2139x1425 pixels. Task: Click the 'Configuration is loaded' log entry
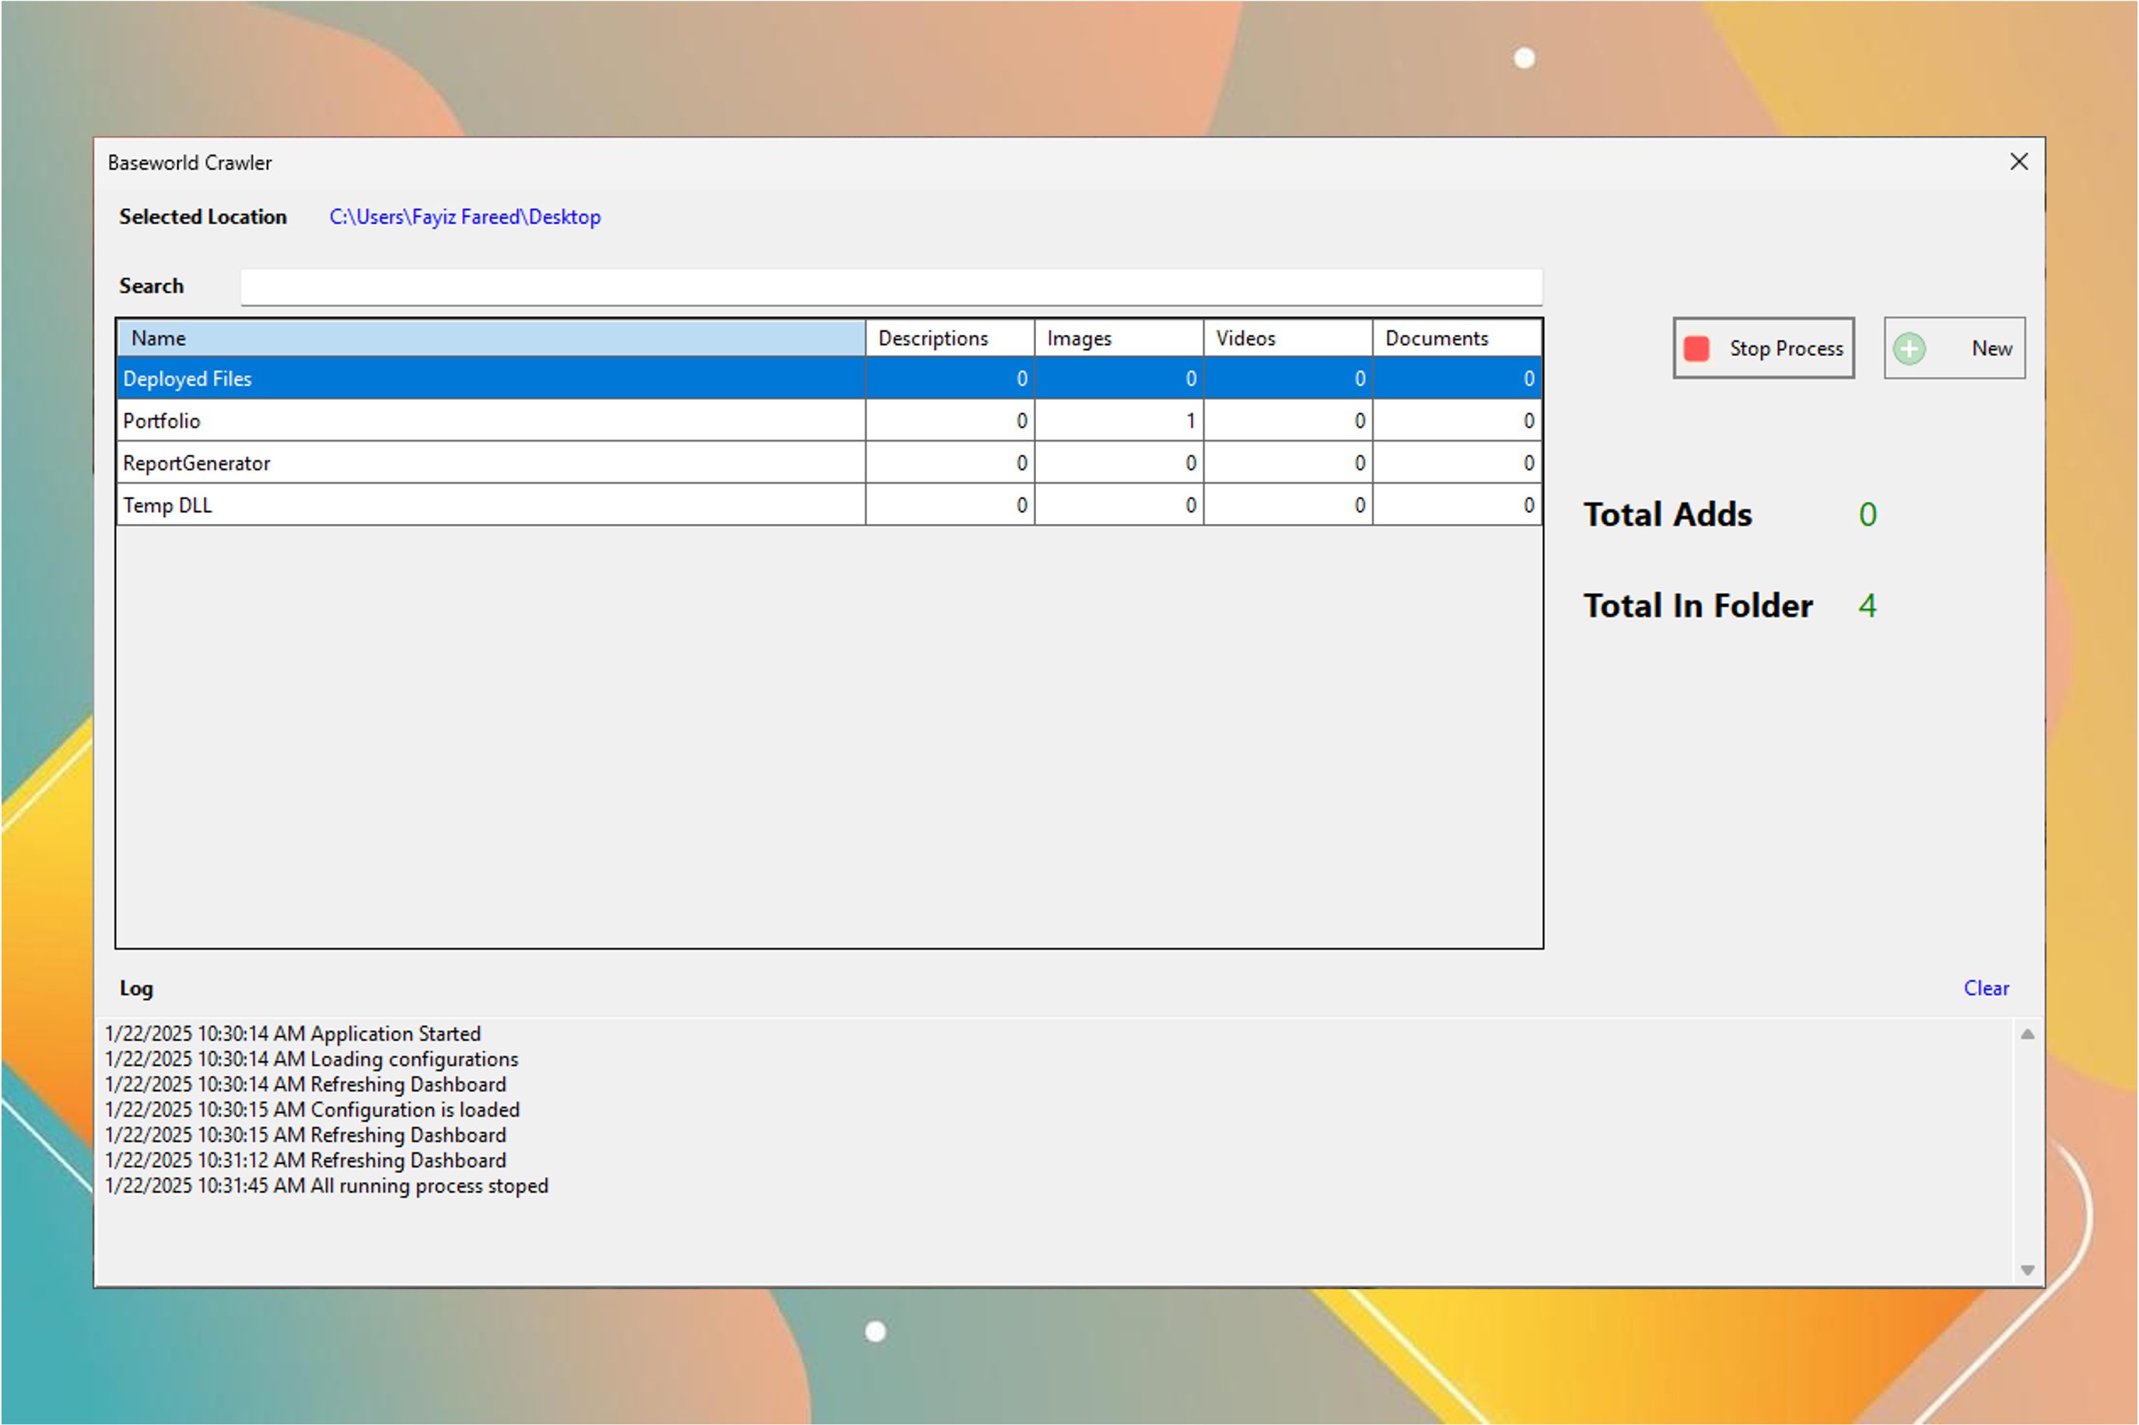point(313,1109)
